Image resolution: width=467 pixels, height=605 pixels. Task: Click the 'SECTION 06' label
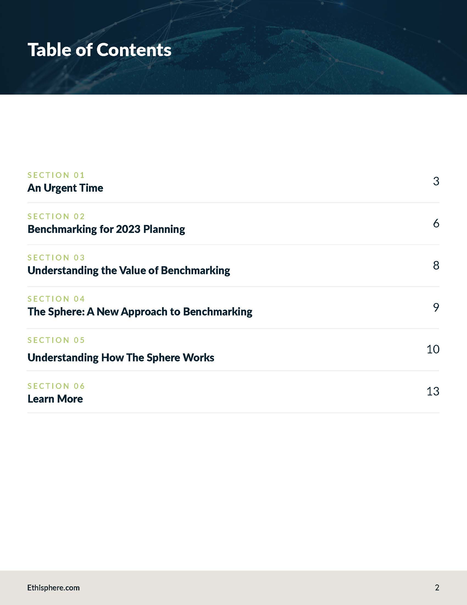[x=56, y=386]
